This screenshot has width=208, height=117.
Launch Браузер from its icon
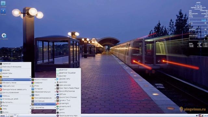1,70
